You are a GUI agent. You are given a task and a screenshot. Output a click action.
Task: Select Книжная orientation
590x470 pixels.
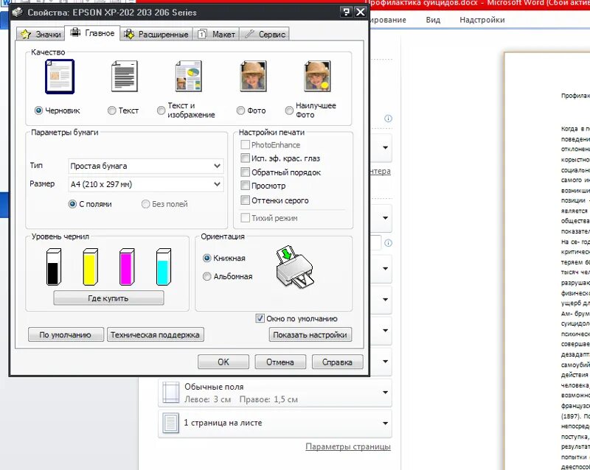[x=206, y=259]
